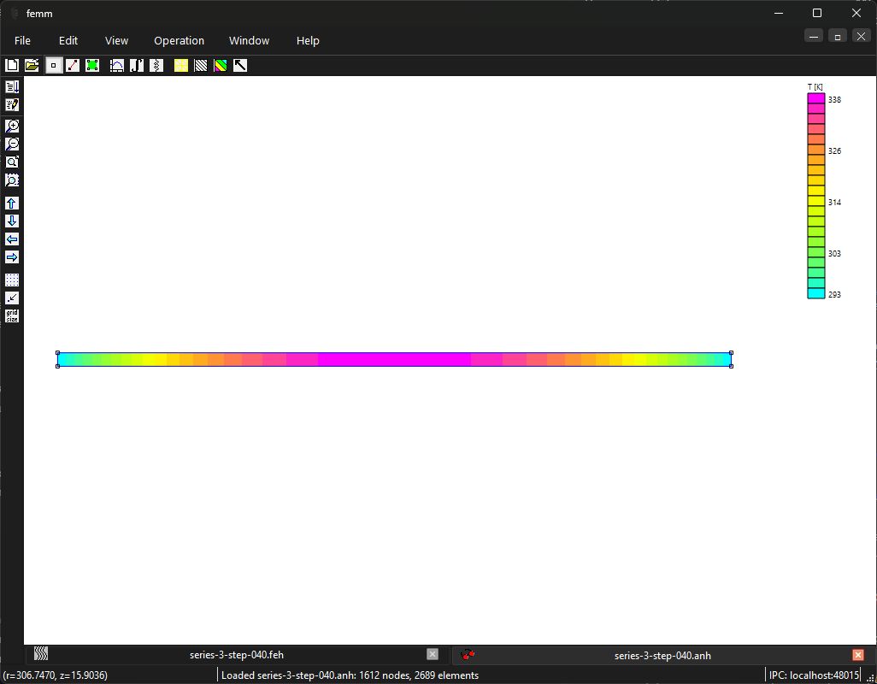Open the coil circuit properties icon
The width and height of the screenshot is (877, 684).
pos(156,66)
